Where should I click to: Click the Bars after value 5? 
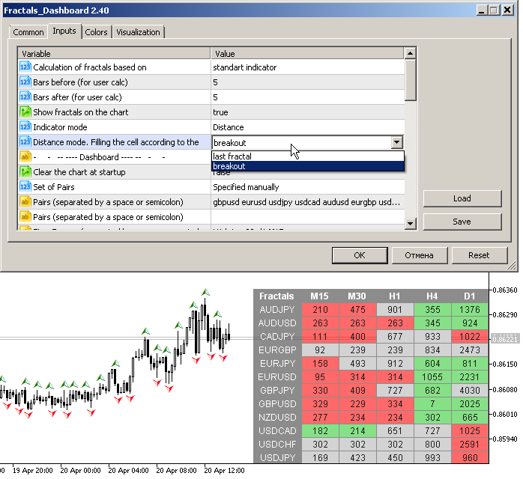coord(308,97)
